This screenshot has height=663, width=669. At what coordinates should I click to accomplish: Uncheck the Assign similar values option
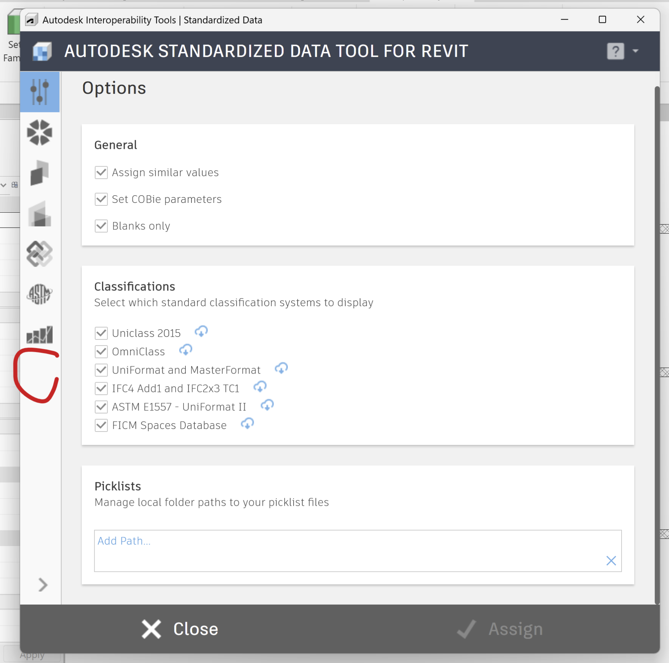pyautogui.click(x=101, y=172)
